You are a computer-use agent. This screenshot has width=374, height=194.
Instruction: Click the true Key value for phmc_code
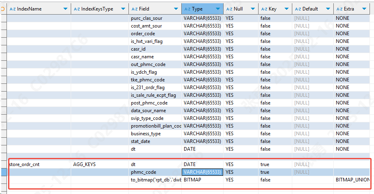coord(275,172)
